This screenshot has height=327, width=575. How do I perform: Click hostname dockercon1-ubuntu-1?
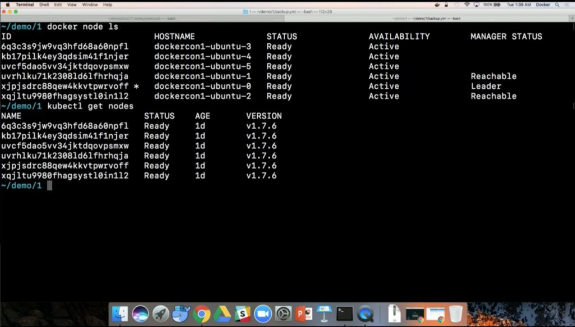(202, 76)
